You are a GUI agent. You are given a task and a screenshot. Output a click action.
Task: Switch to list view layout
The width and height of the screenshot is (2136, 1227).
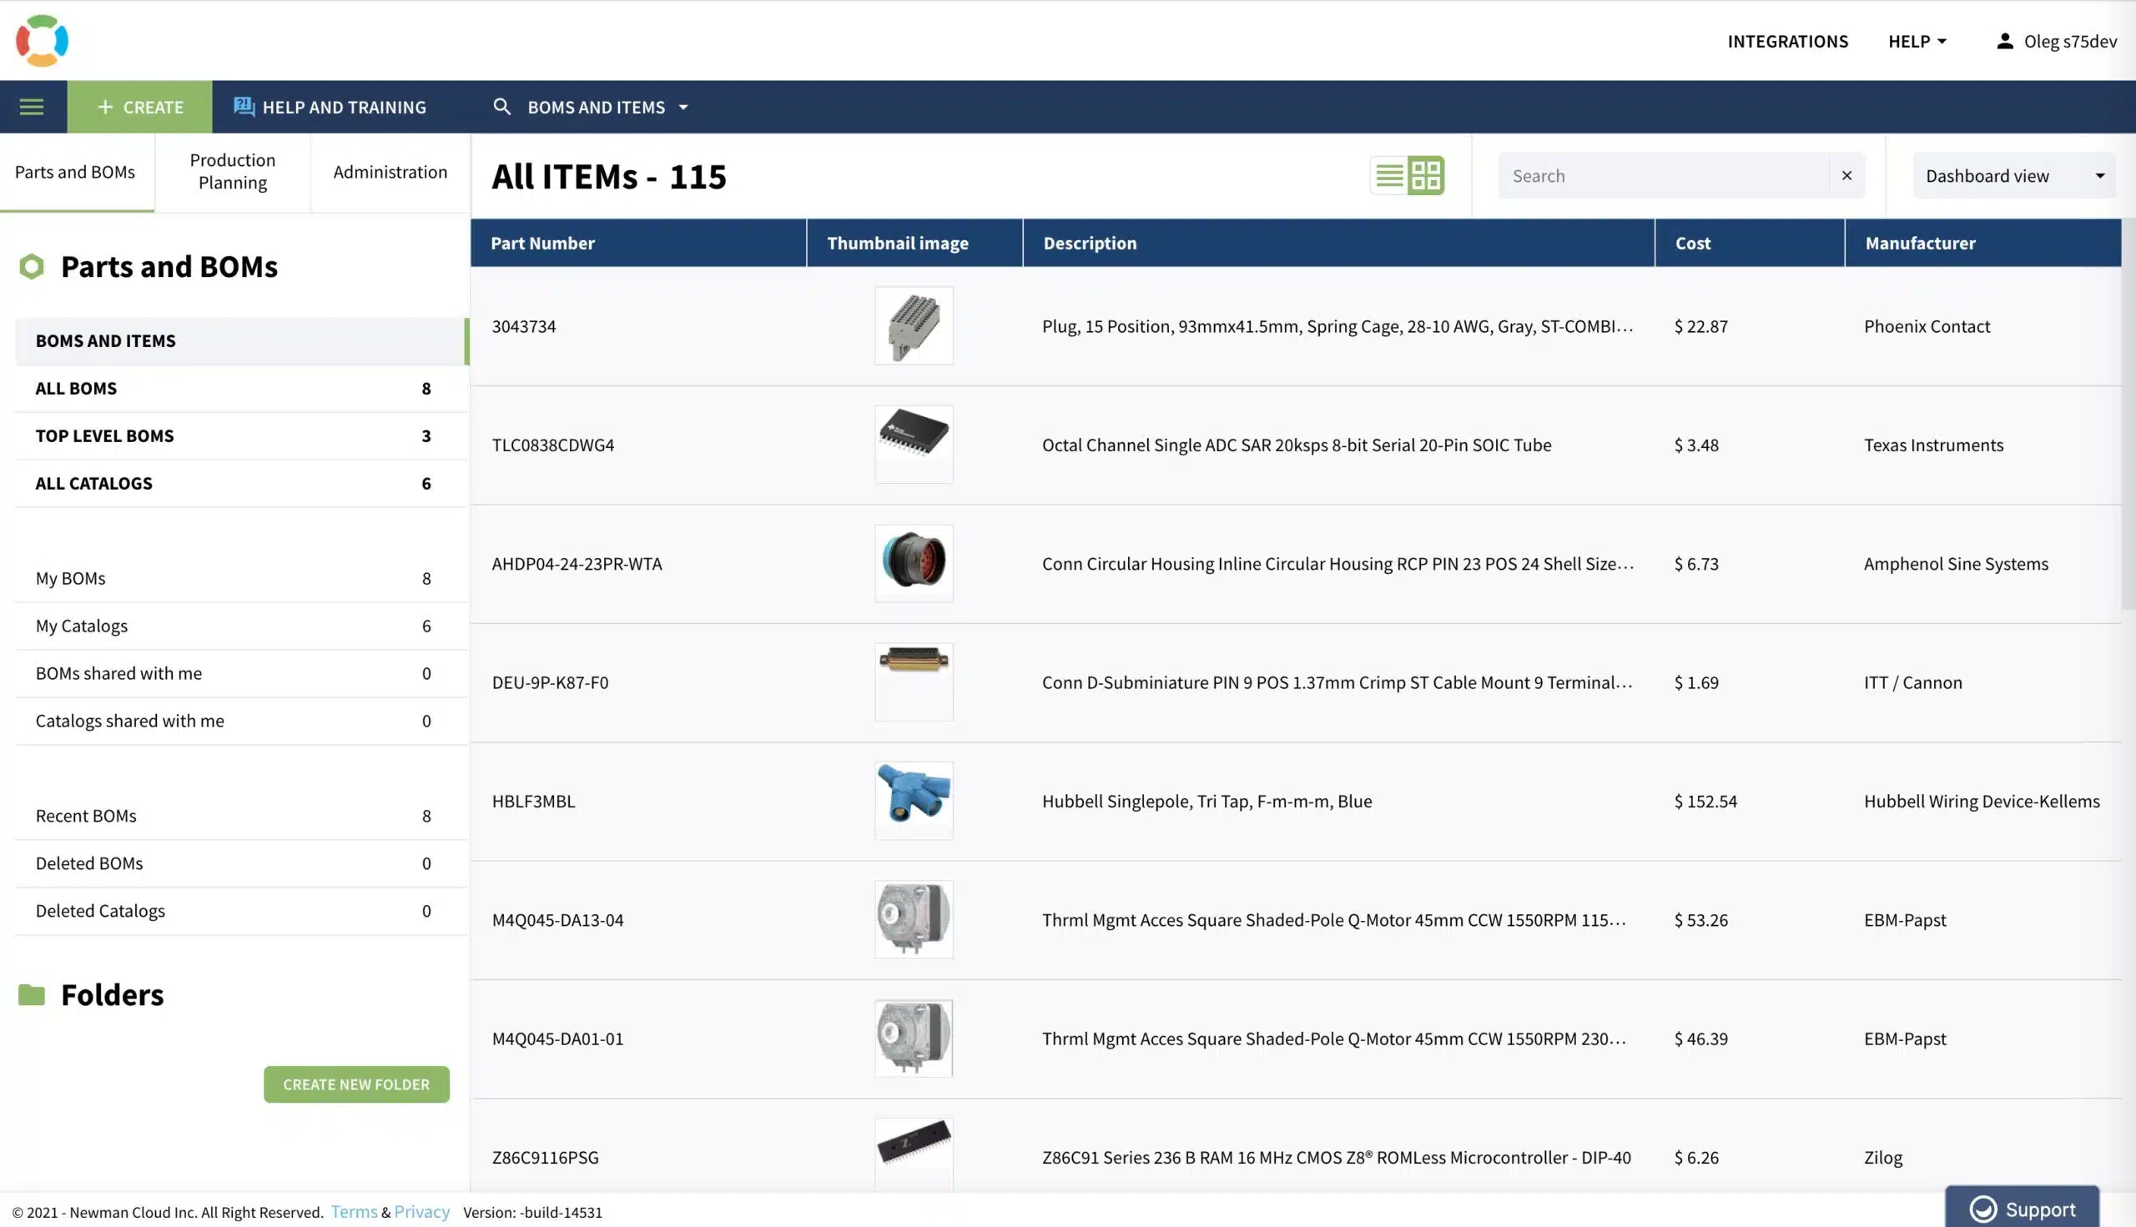coord(1389,175)
